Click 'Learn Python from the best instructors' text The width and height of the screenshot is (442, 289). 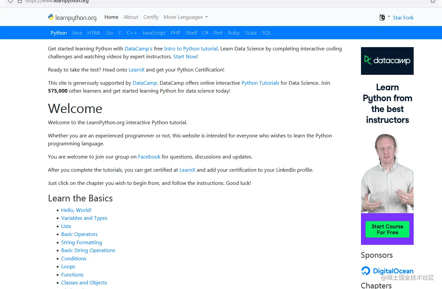point(387,103)
